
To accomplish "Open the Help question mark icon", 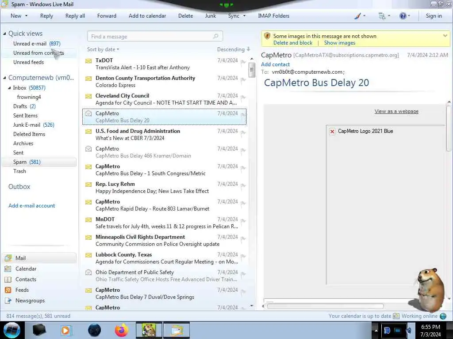I will (x=403, y=16).
